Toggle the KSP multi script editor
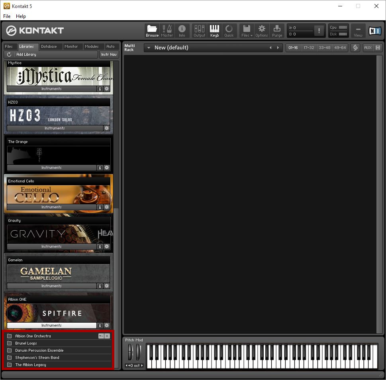The height and width of the screenshot is (380, 386). click(355, 47)
